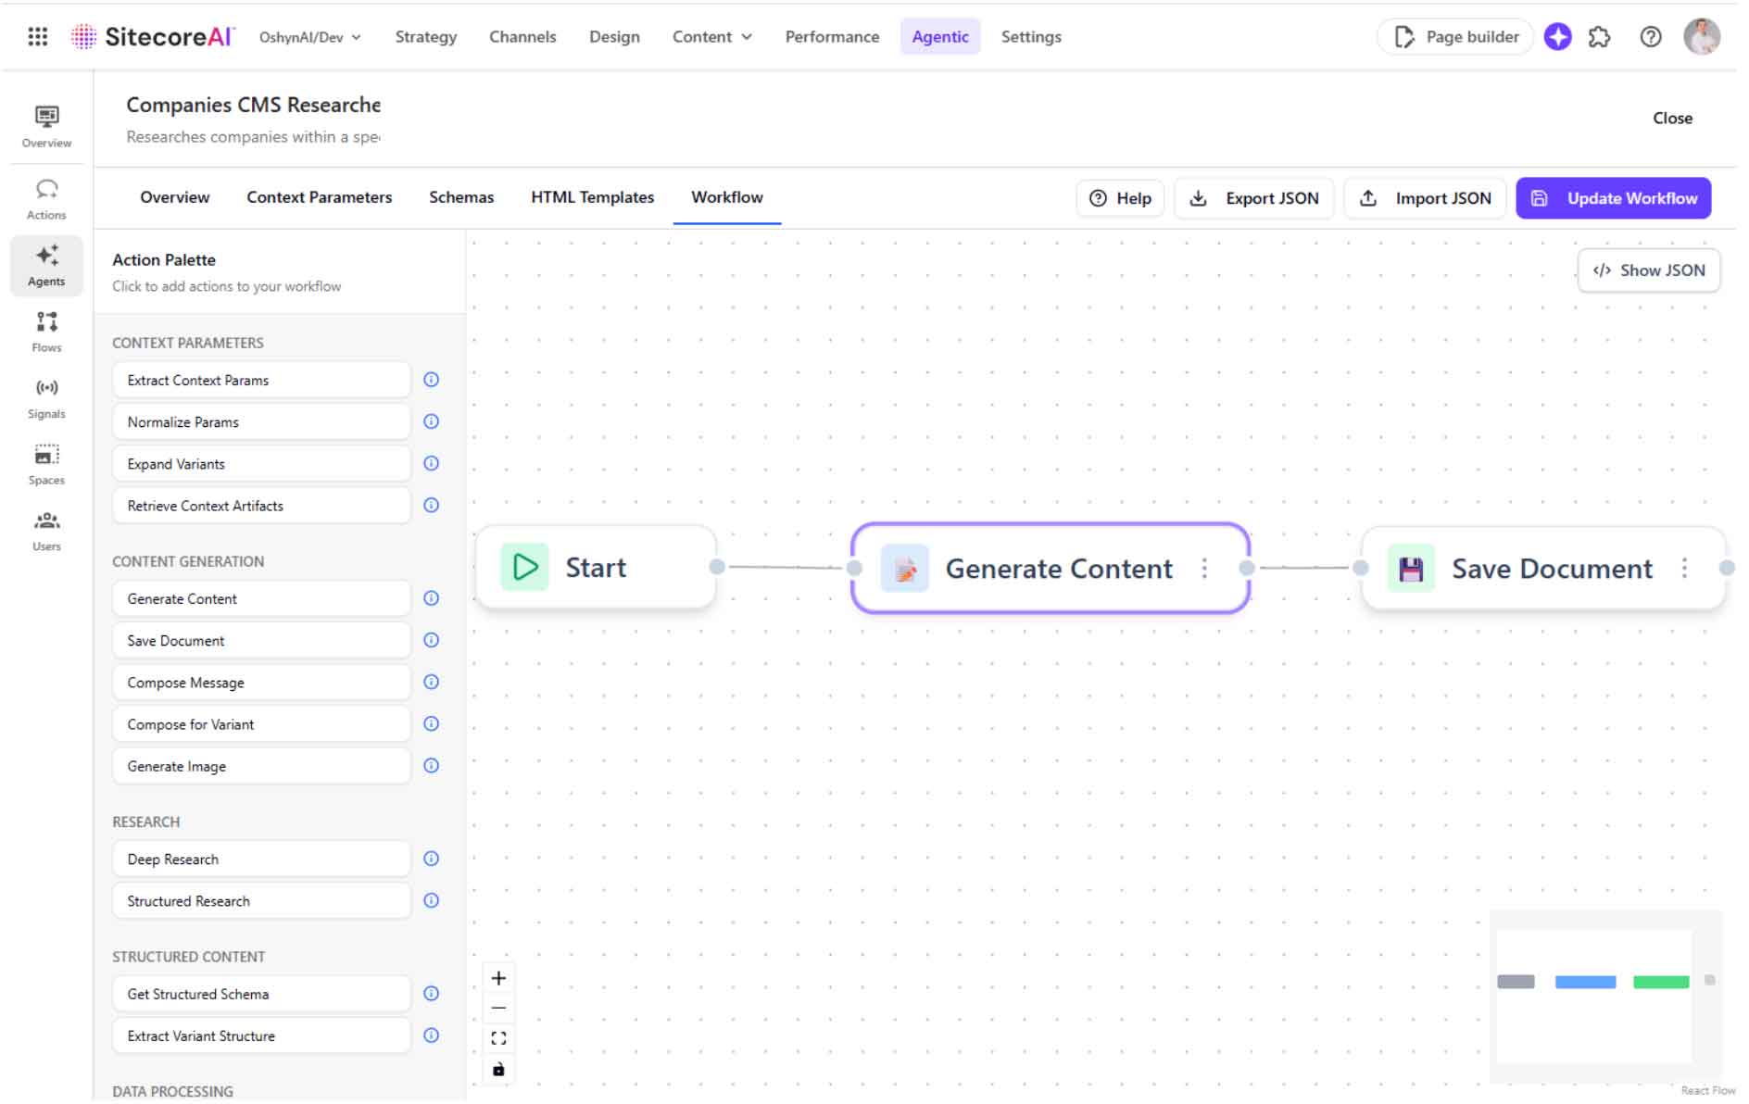Expand the Content menu dropdown
The height and width of the screenshot is (1104, 1749).
click(714, 37)
